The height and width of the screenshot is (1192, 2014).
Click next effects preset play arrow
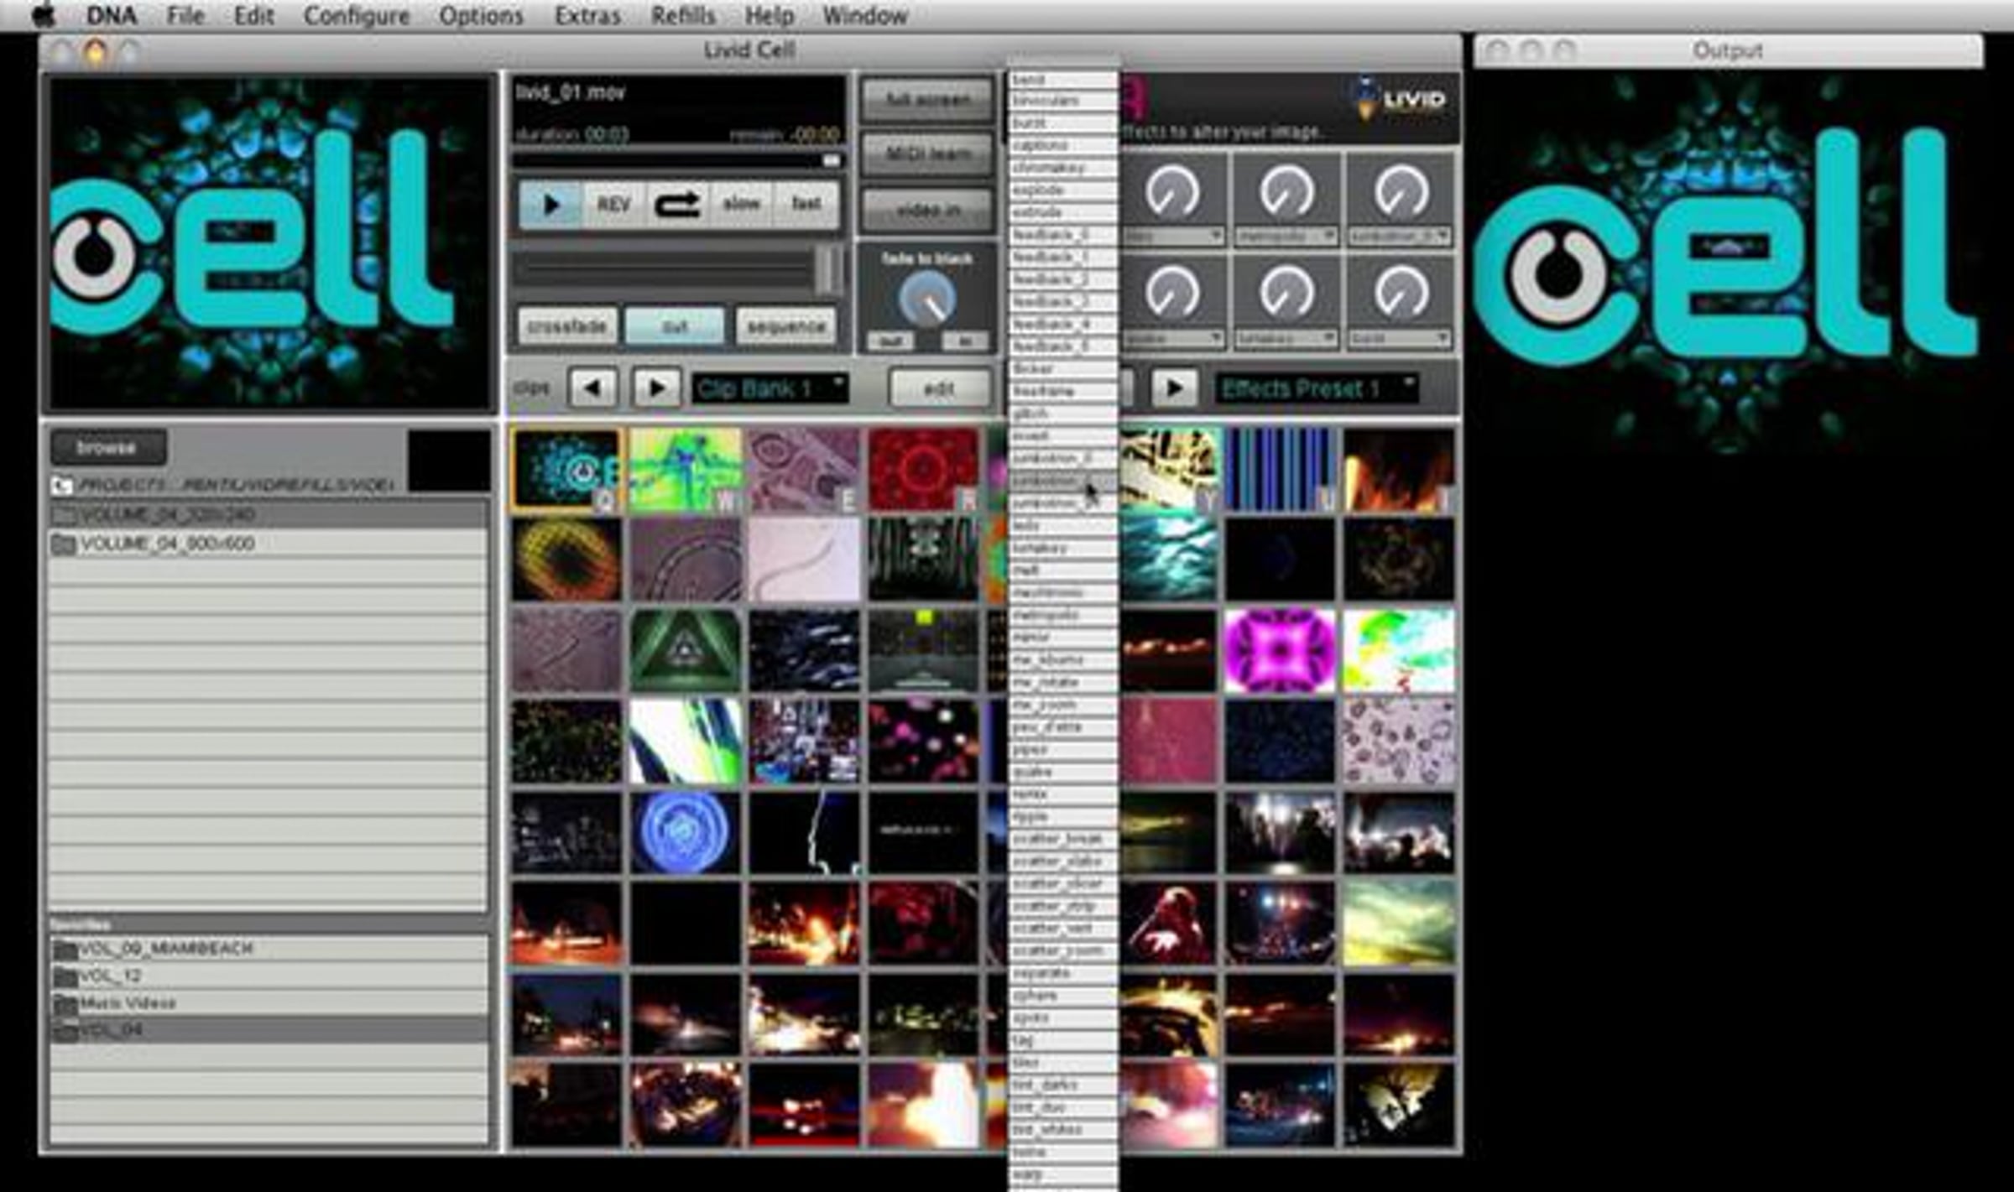click(1174, 388)
